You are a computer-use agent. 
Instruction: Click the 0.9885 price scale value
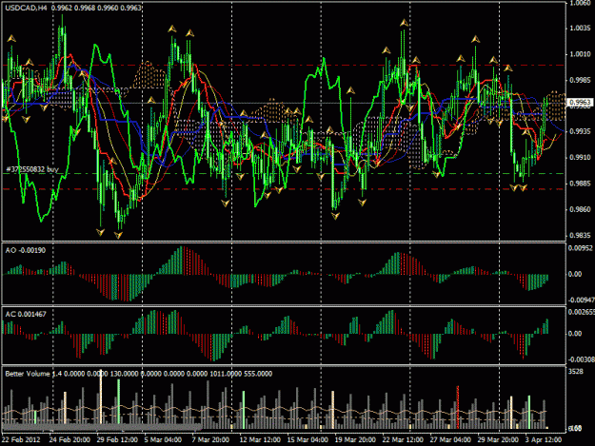pyautogui.click(x=580, y=184)
